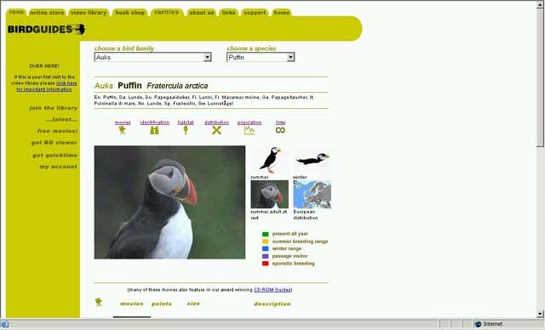Click the green present all year swatch
545x330 pixels.
[x=265, y=234]
